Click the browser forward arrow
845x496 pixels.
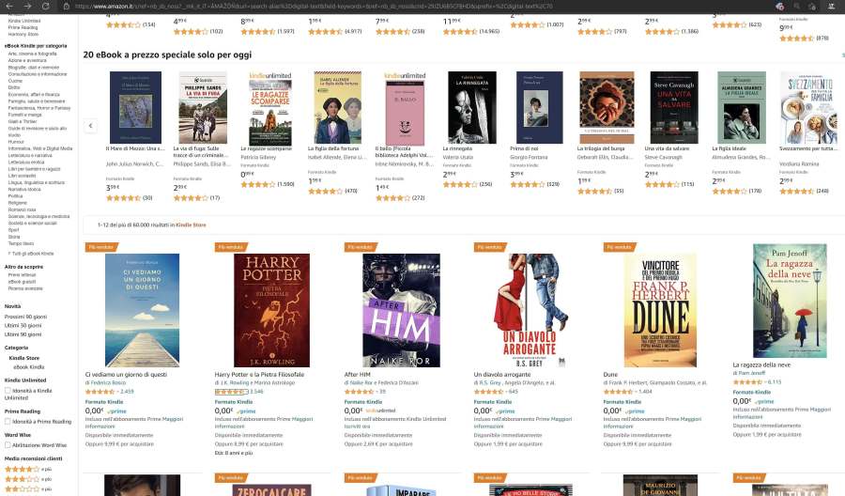27,6
